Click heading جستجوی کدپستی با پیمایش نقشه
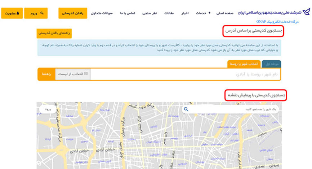312x169 pixels. click(x=256, y=95)
